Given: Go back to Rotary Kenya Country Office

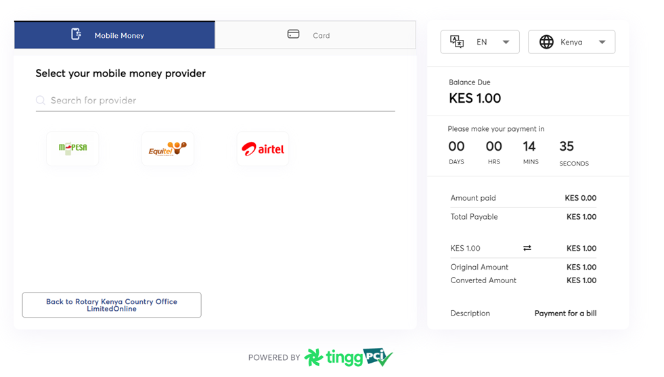Looking at the screenshot, I should pos(112,305).
